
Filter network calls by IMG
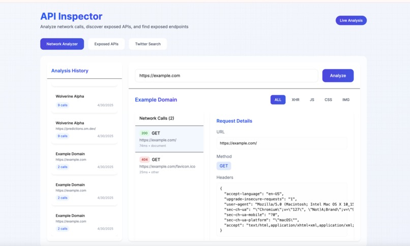coord(346,100)
